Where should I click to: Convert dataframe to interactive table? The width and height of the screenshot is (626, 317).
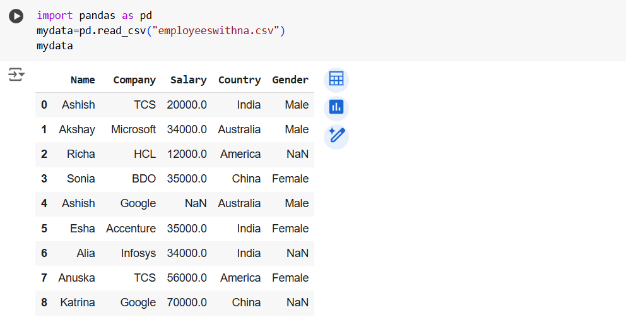pyautogui.click(x=336, y=80)
